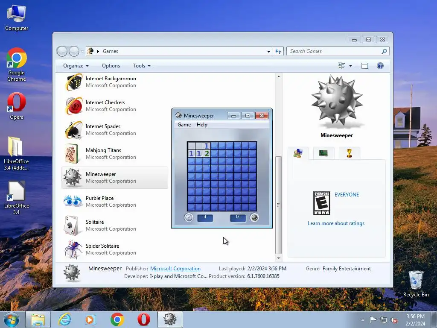Open the address bar history dropdown arrow
Image resolution: width=437 pixels, height=328 pixels.
pos(268,51)
